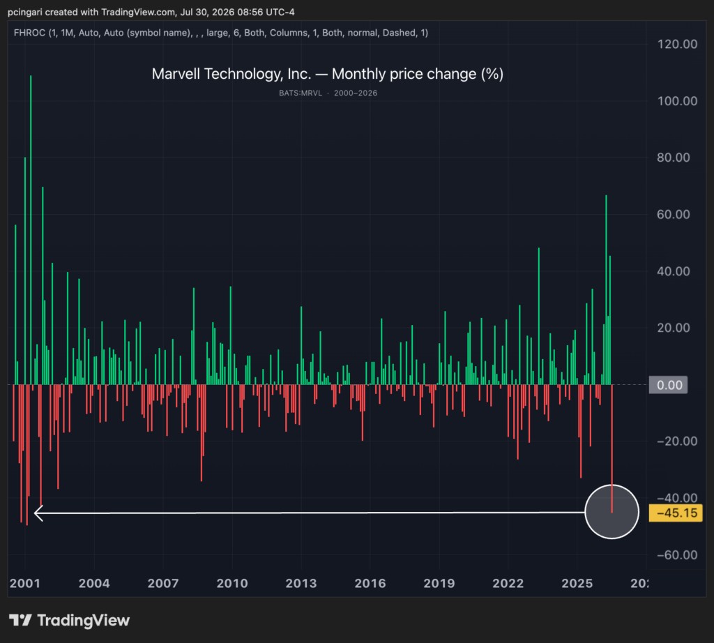Click the 'BATS:MRVL · 2000–2026' subtitle

(328, 93)
